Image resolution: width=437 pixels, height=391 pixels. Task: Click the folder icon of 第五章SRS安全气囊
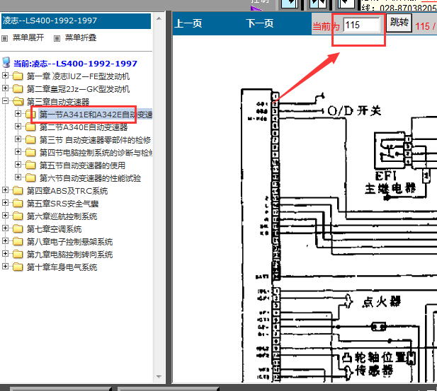point(18,203)
